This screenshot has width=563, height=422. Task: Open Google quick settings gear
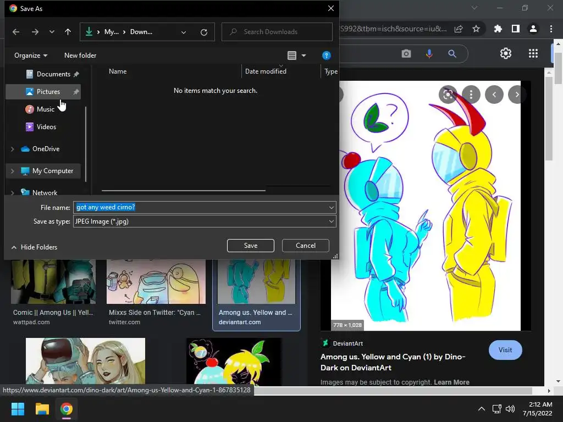(506, 53)
